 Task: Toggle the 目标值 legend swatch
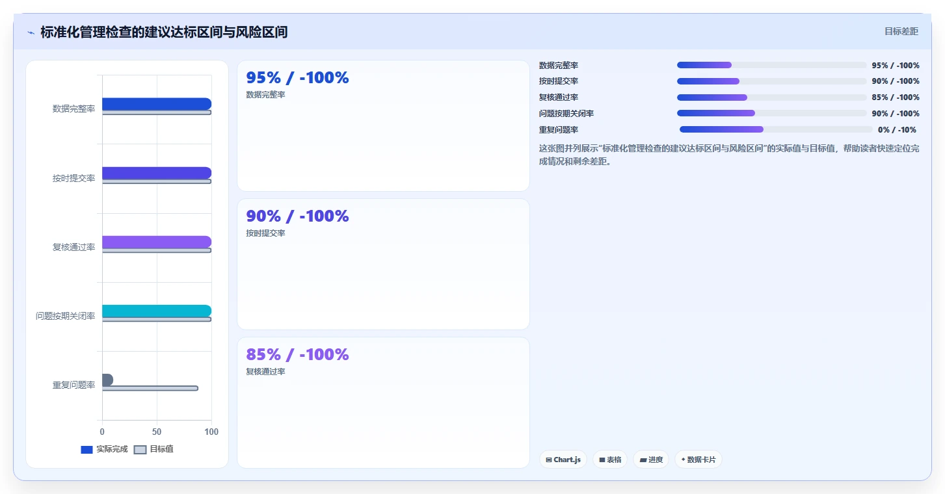tap(140, 450)
